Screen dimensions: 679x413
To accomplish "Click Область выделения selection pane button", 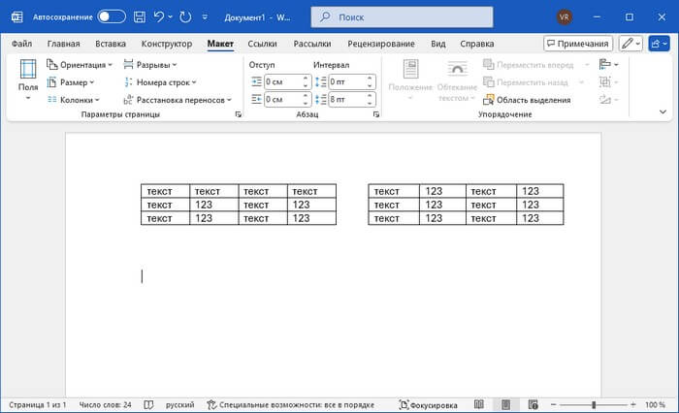I will click(527, 100).
